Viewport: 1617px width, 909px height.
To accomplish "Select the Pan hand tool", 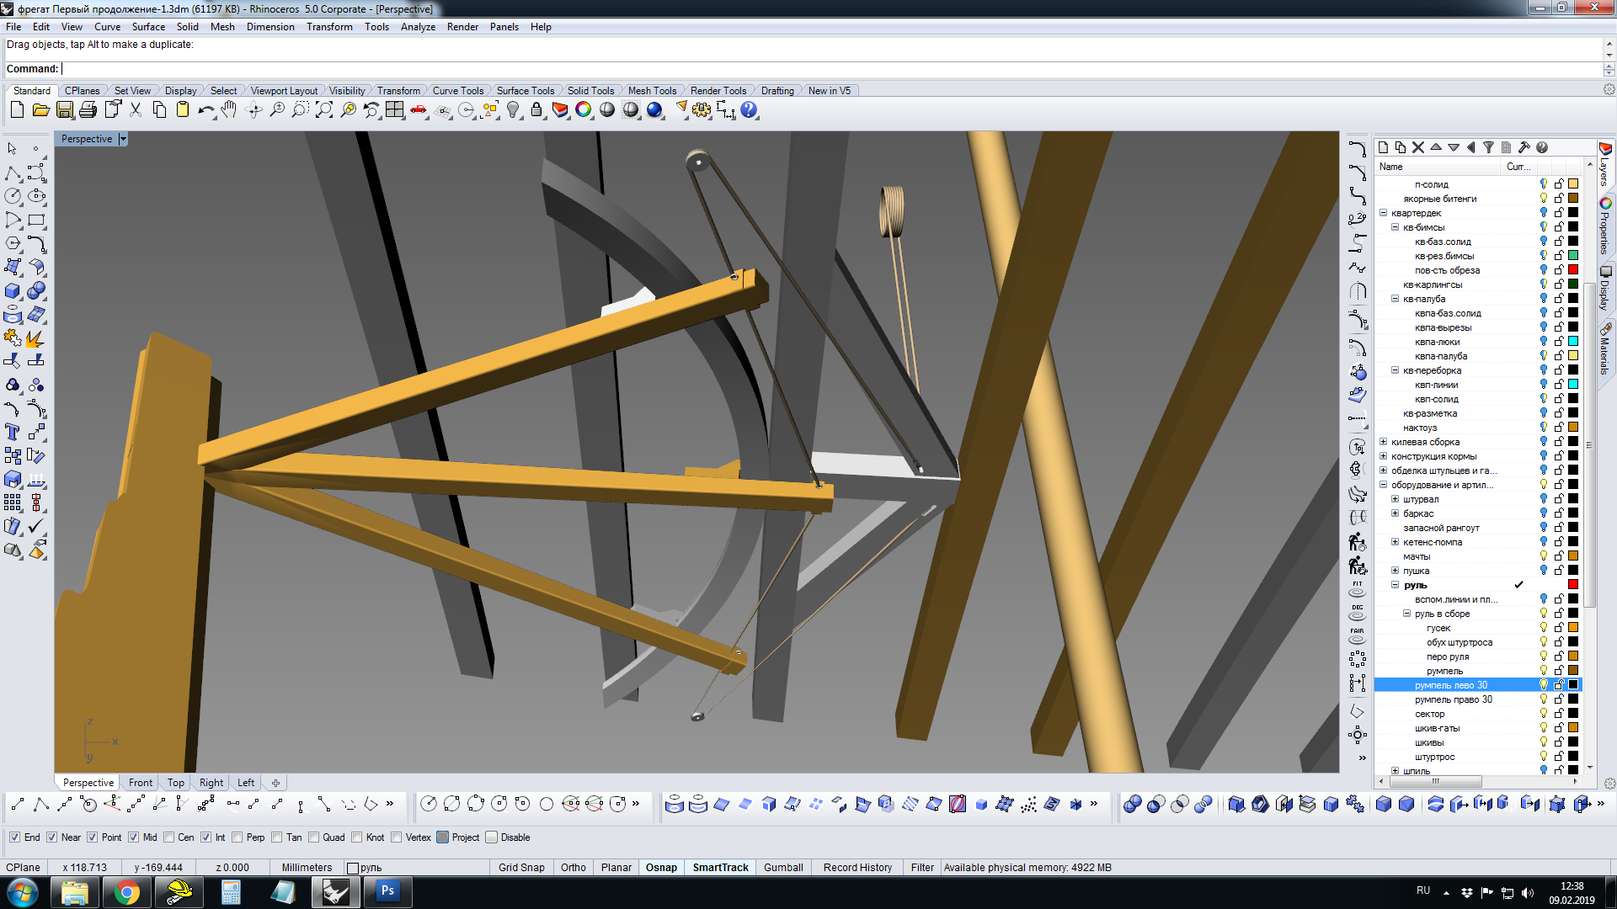I will (229, 110).
